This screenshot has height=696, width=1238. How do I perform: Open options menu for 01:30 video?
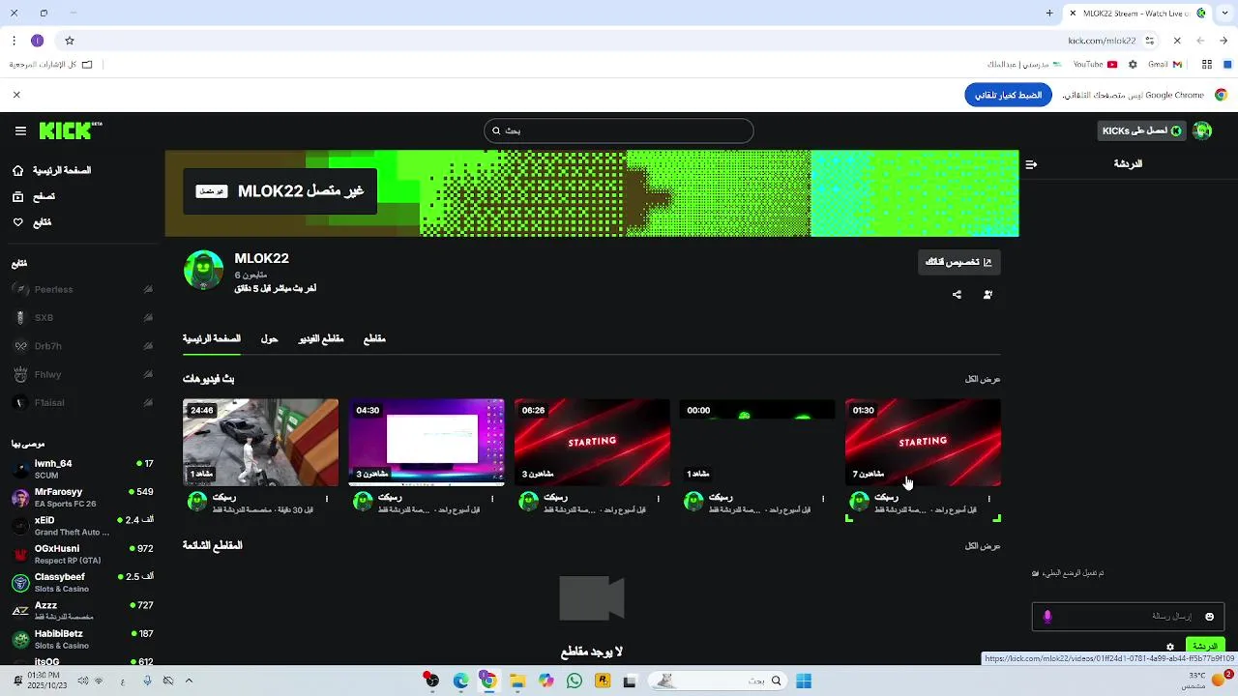point(988,499)
